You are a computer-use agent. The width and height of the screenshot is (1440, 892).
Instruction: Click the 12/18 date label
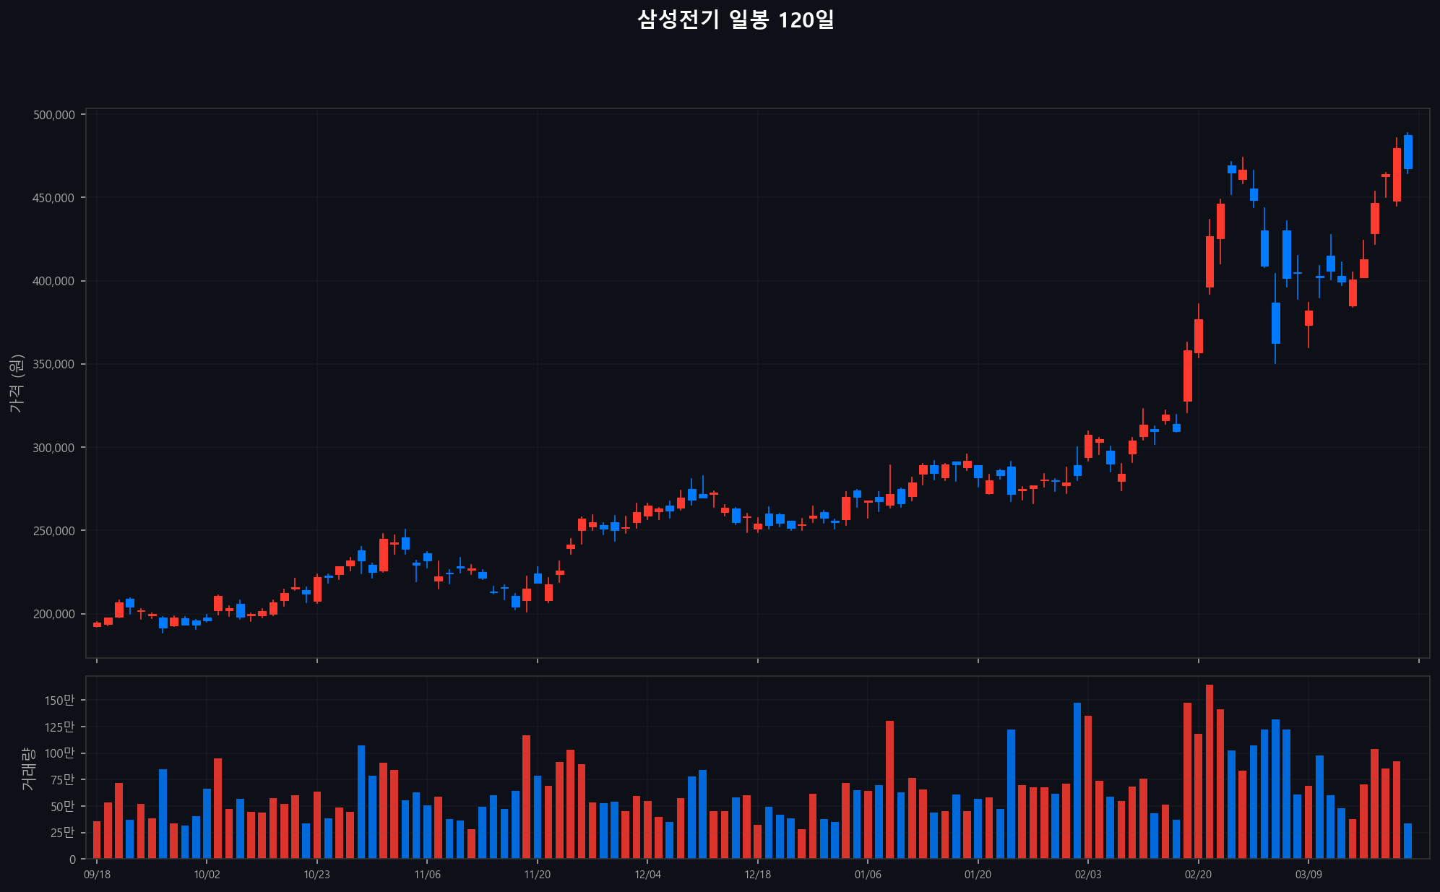pyautogui.click(x=757, y=875)
